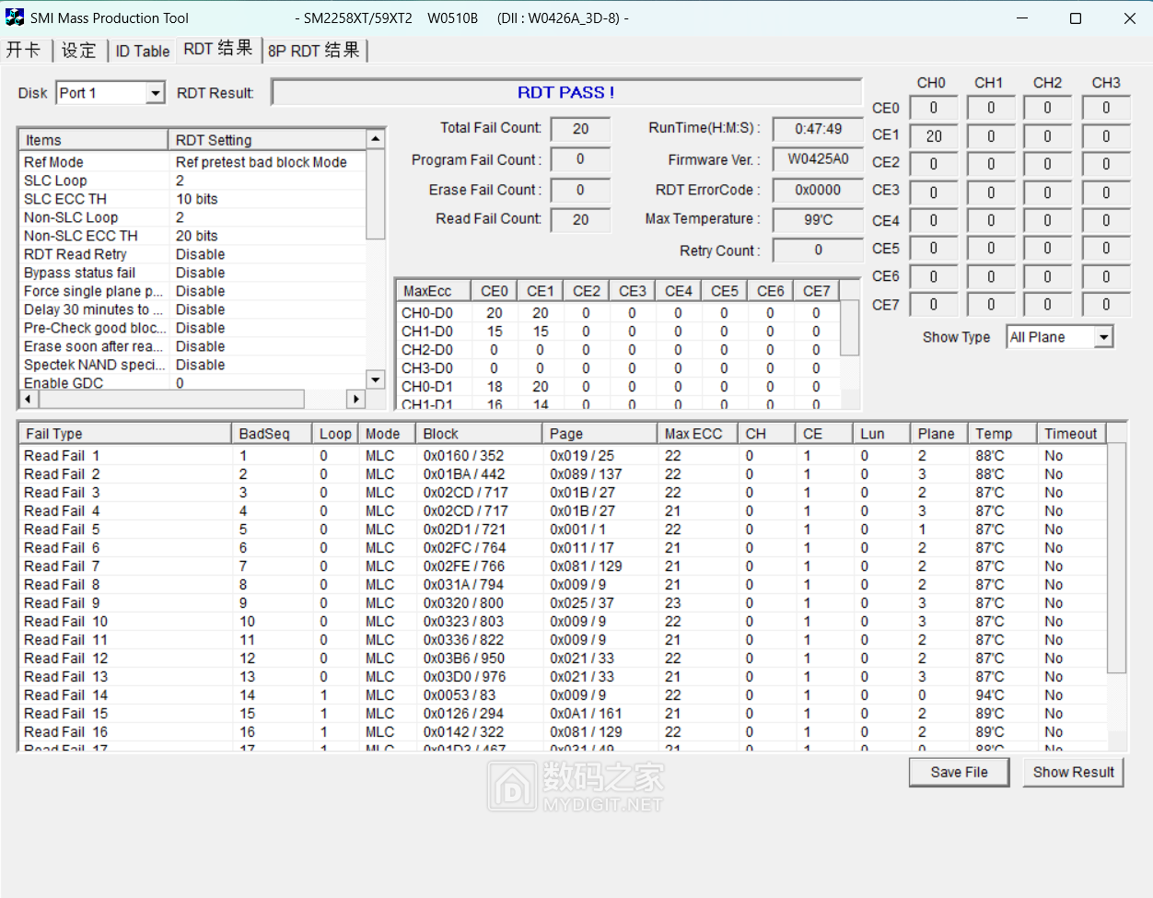Click page value 0x089 / 137

[586, 474]
